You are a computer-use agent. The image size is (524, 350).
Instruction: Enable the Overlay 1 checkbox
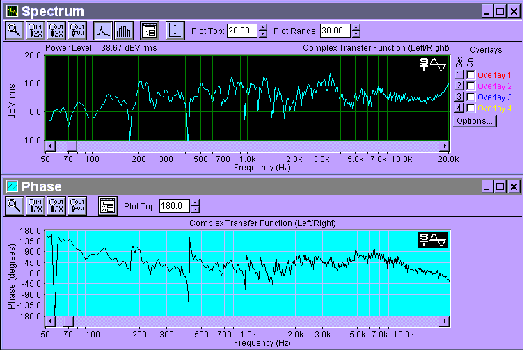click(471, 74)
